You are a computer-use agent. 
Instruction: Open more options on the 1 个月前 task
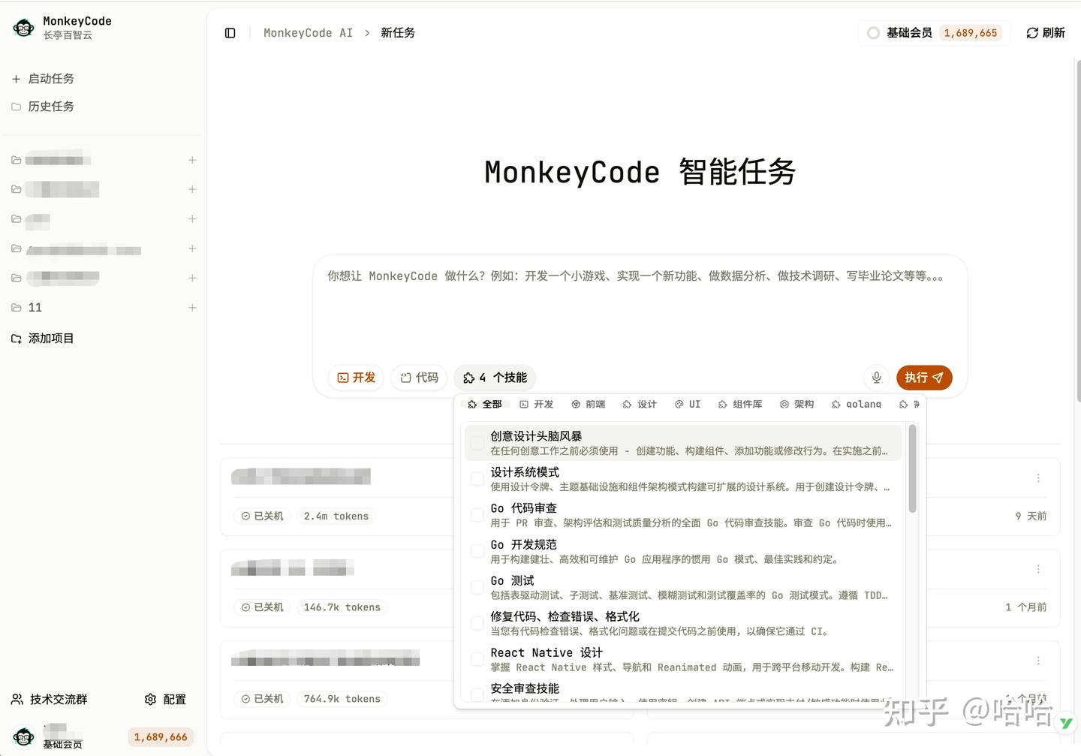[x=1038, y=569]
